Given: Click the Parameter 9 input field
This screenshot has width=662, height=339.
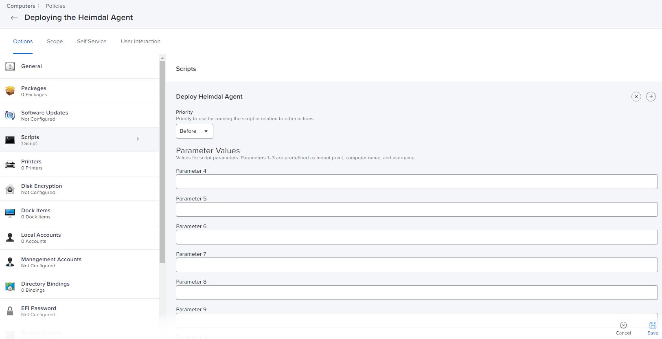Looking at the screenshot, I should tap(416, 320).
